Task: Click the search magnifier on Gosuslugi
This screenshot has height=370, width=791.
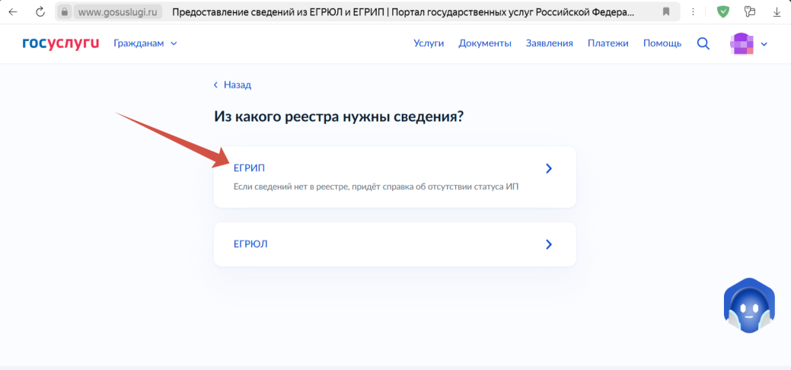Action: pos(703,43)
